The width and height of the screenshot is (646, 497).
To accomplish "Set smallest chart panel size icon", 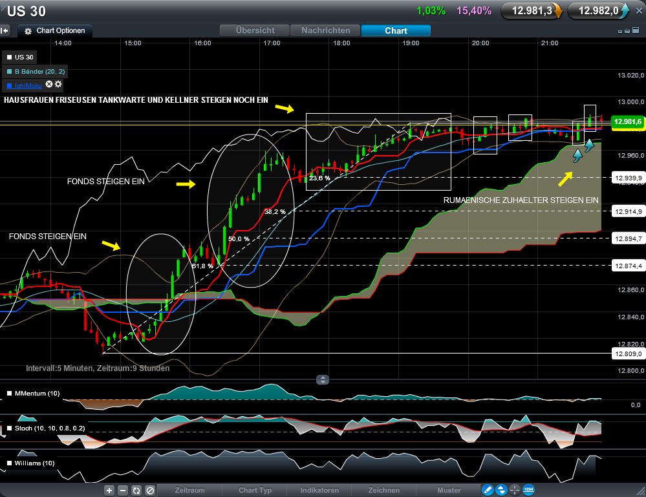I will tap(620, 31).
